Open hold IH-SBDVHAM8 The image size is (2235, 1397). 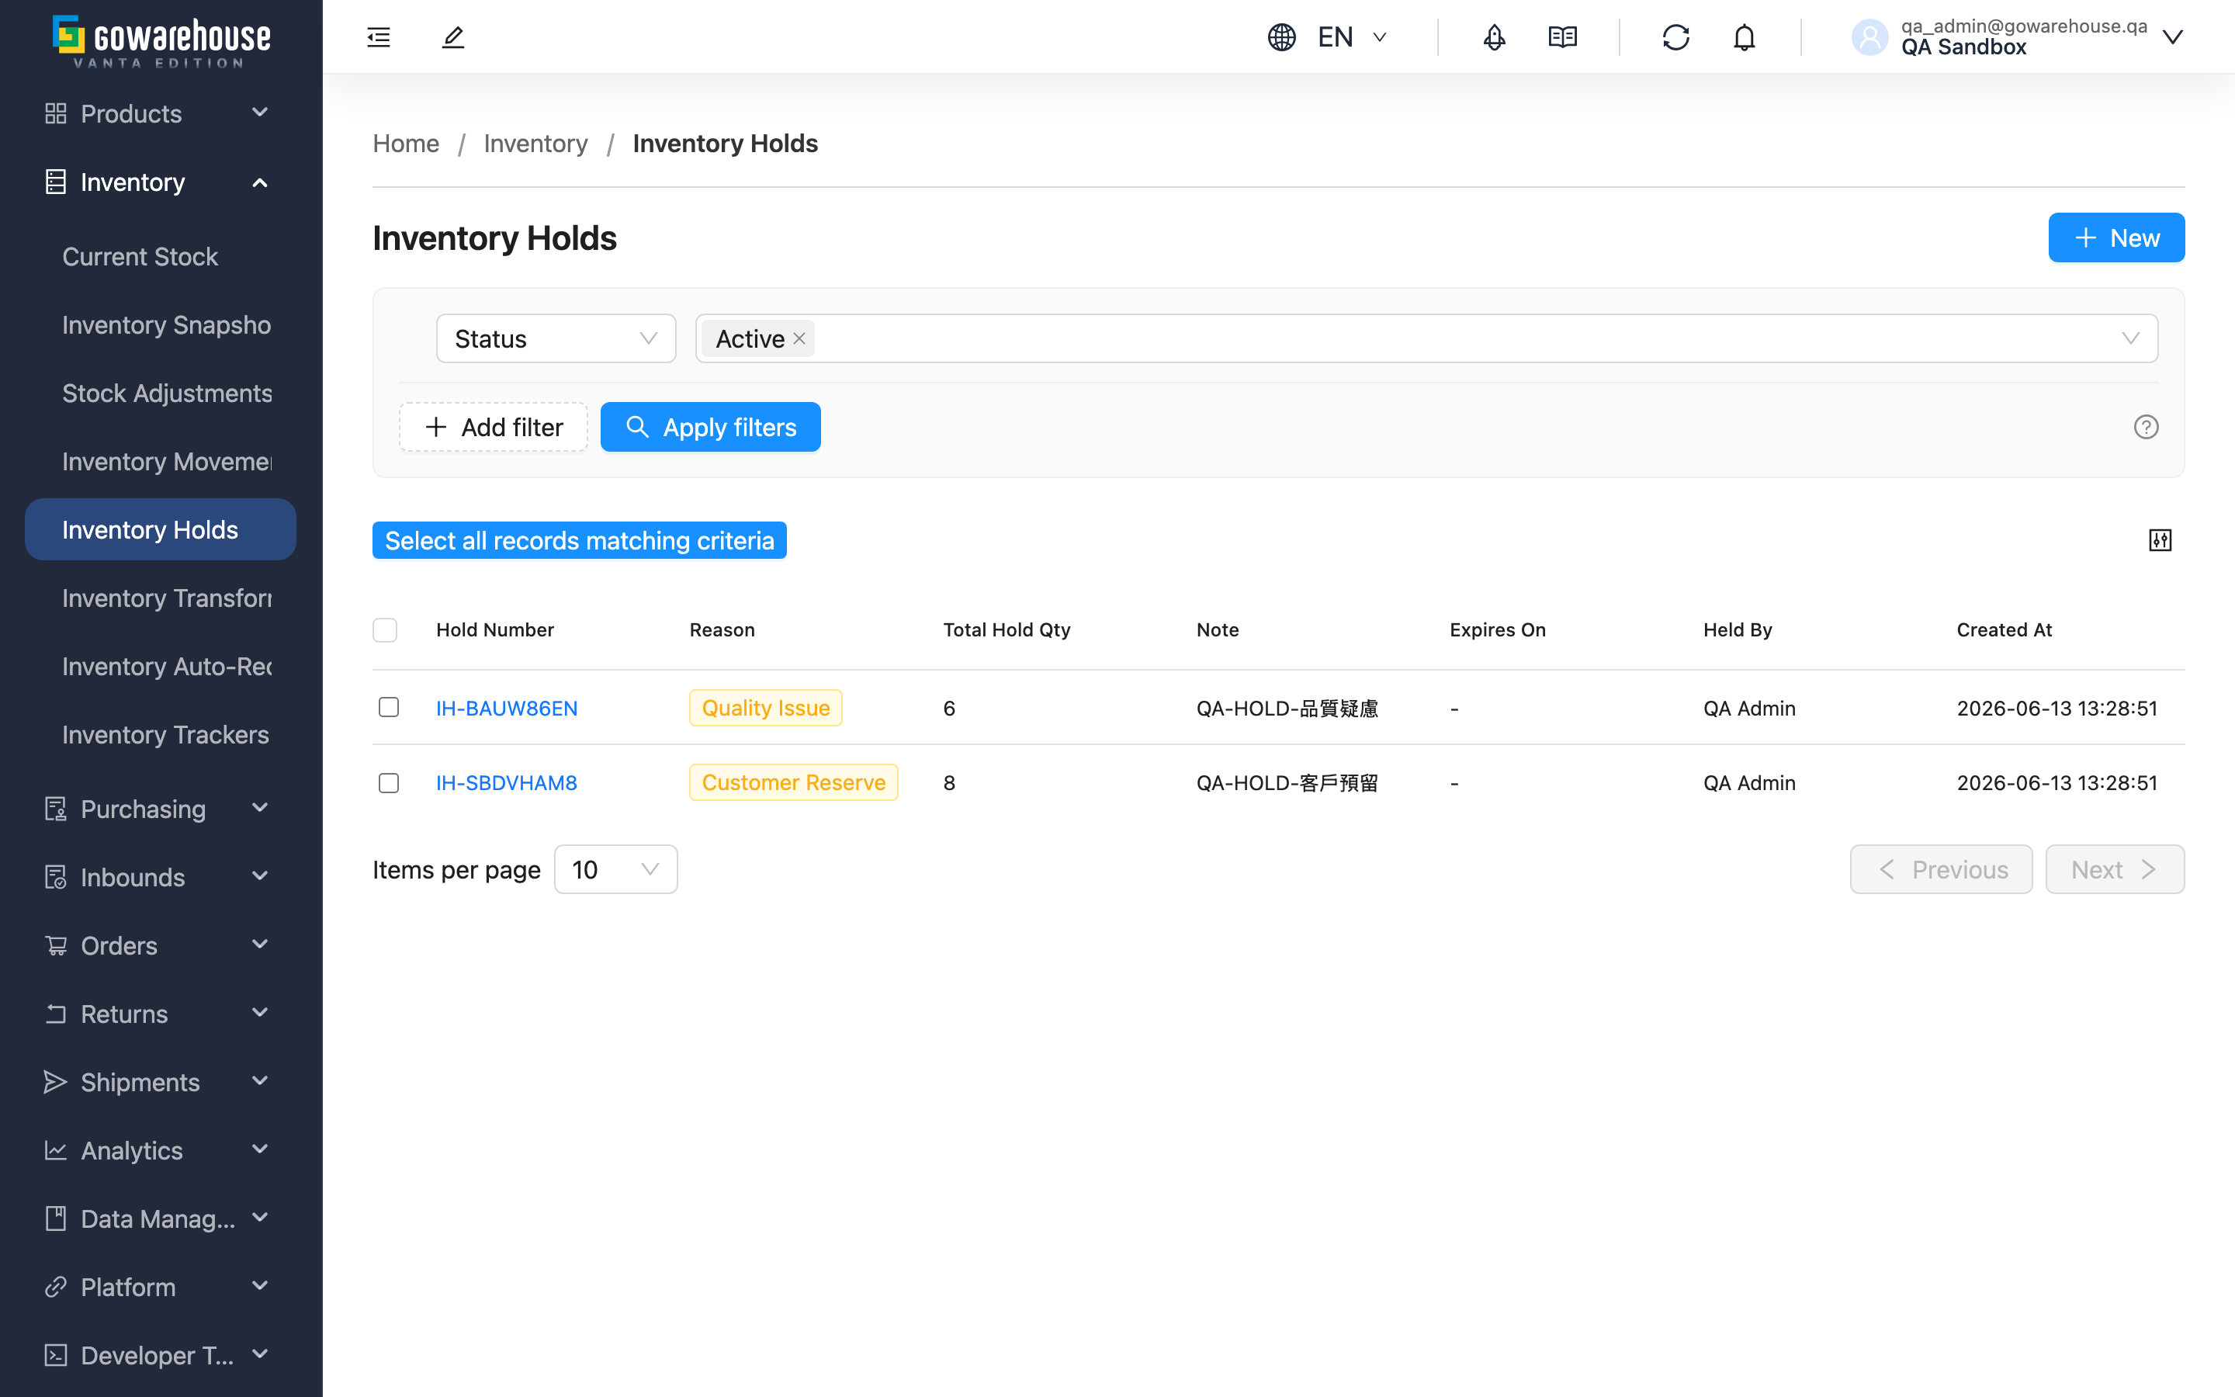pos(506,782)
